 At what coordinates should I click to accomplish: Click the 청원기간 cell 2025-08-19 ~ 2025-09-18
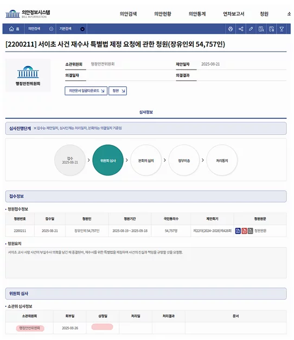[130, 231]
